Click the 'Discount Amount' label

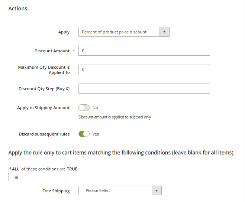click(x=52, y=51)
